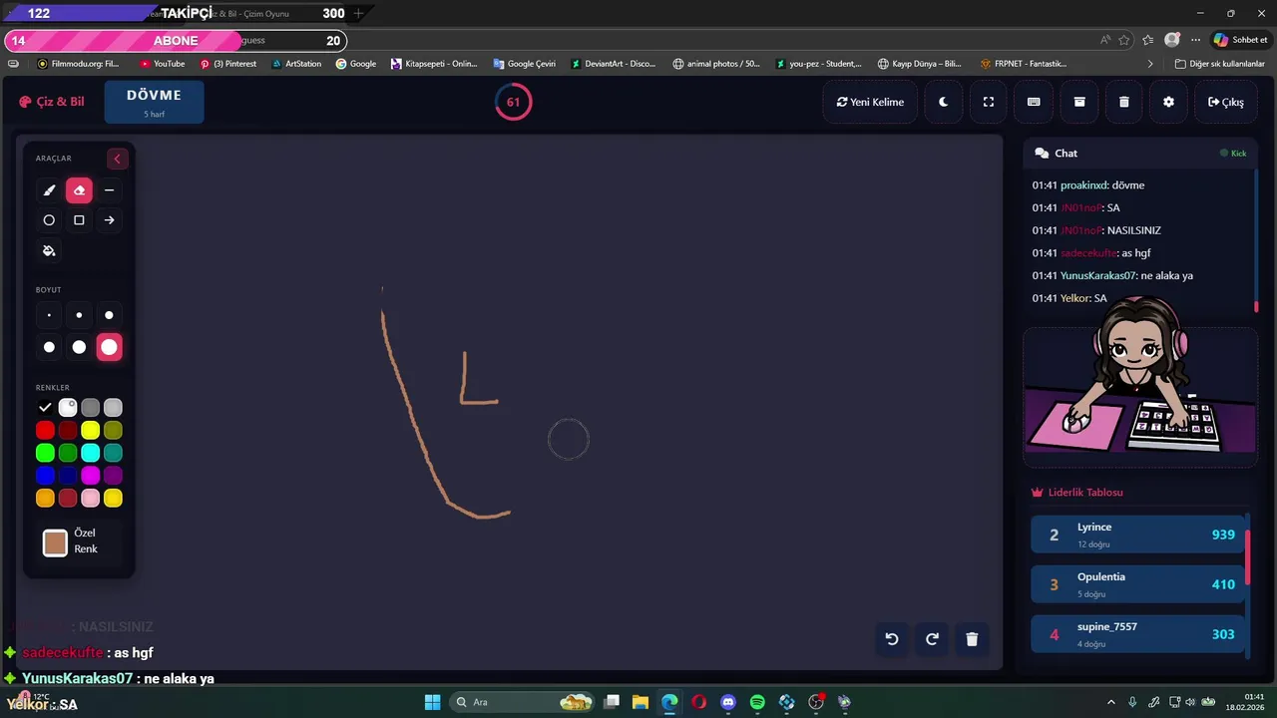1277x718 pixels.
Task: Choose the second smallest brush size
Action: (x=79, y=315)
